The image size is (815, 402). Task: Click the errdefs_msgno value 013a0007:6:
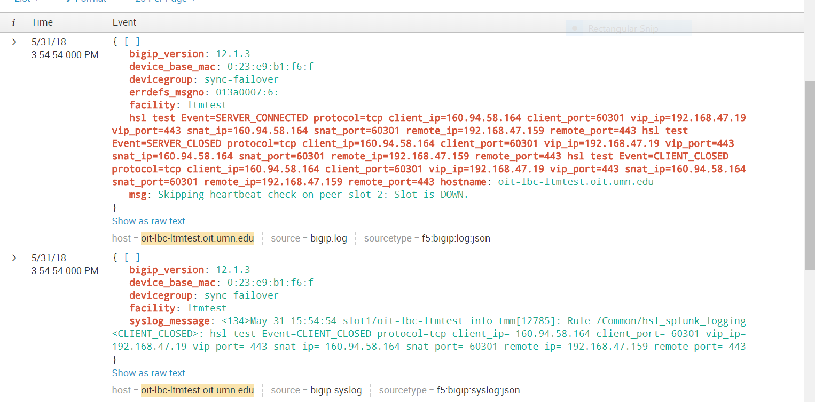pos(247,92)
